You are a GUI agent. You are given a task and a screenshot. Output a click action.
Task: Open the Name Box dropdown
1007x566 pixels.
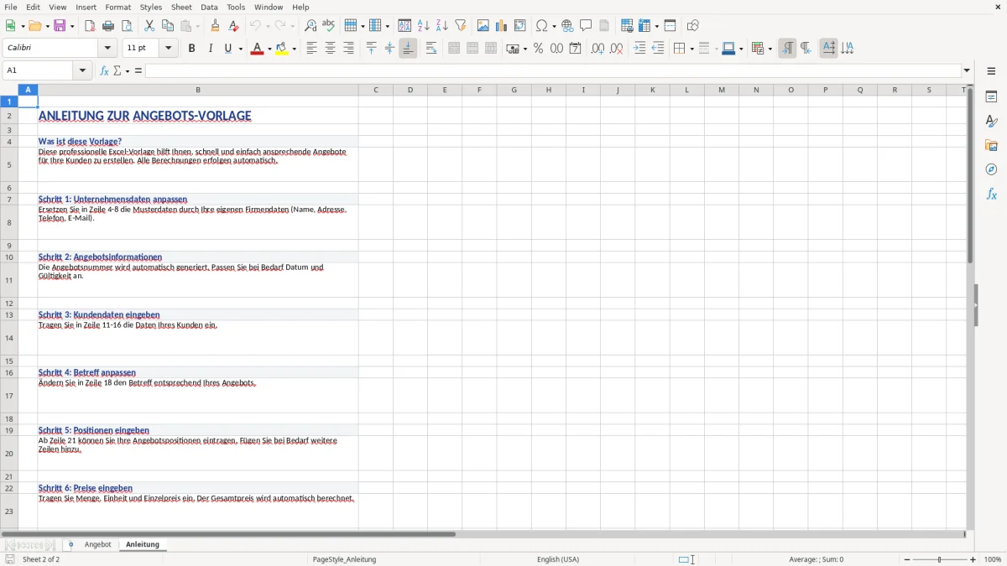pyautogui.click(x=83, y=70)
